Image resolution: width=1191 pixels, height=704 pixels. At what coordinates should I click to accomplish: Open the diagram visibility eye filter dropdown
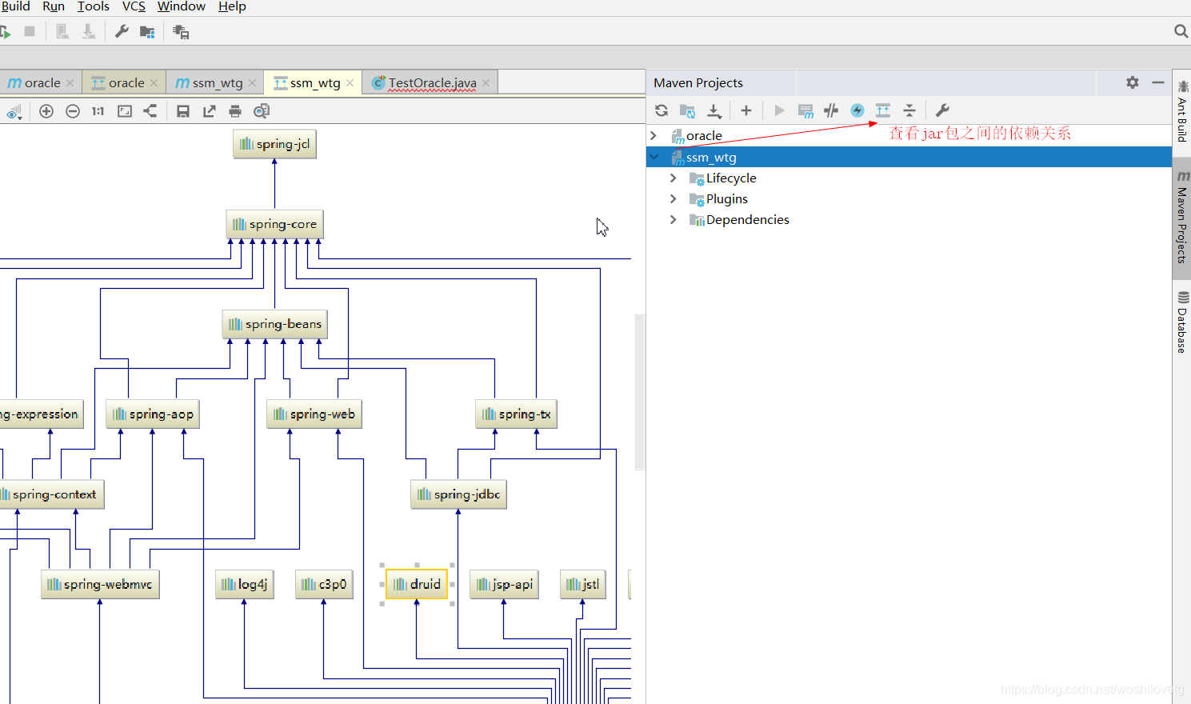[x=14, y=111]
